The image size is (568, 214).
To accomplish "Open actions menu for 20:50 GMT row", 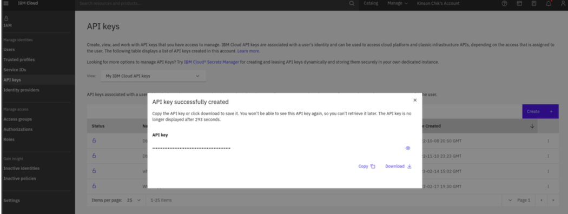I will (548, 141).
